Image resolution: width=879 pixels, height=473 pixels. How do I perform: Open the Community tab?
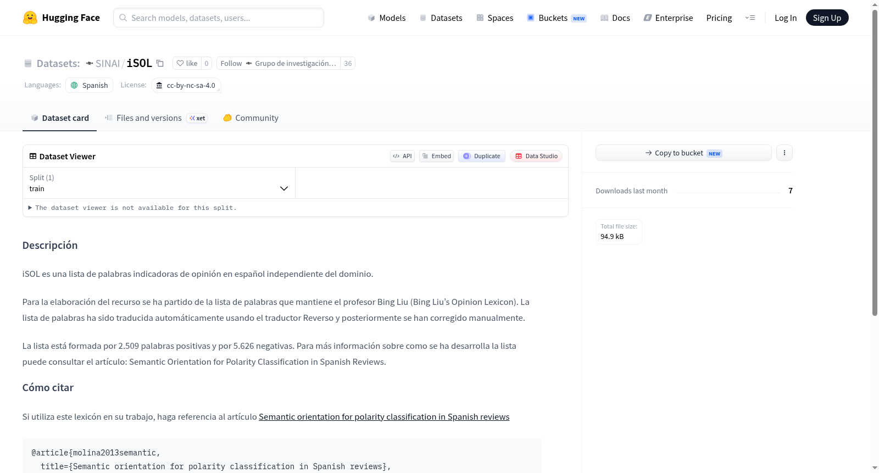(x=251, y=118)
